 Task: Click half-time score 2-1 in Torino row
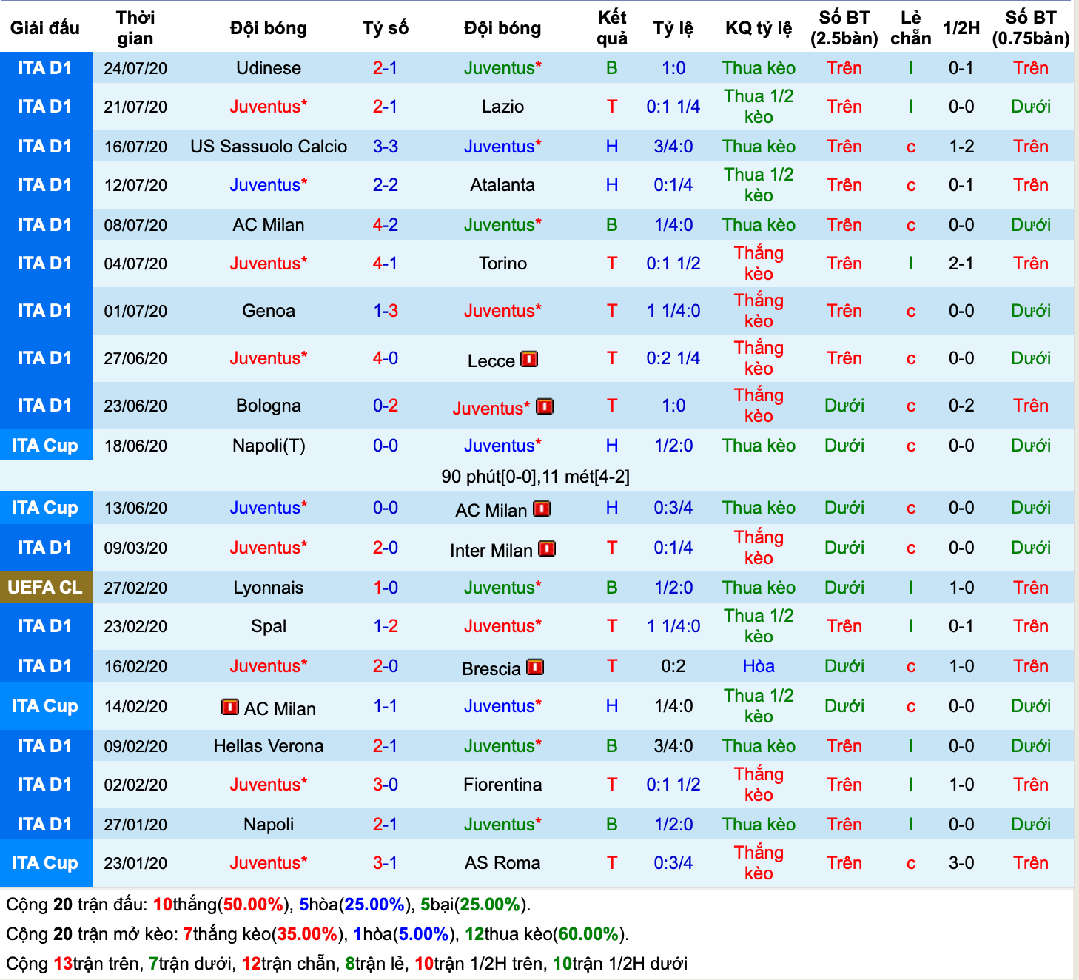point(961,264)
